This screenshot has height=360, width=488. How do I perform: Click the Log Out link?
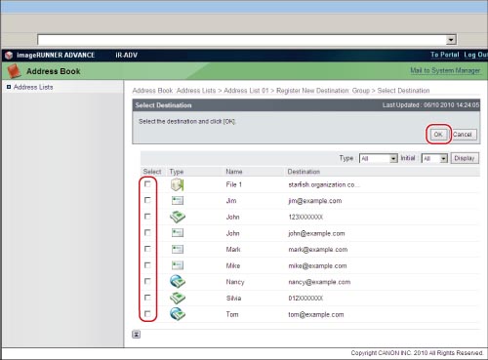pyautogui.click(x=475, y=55)
